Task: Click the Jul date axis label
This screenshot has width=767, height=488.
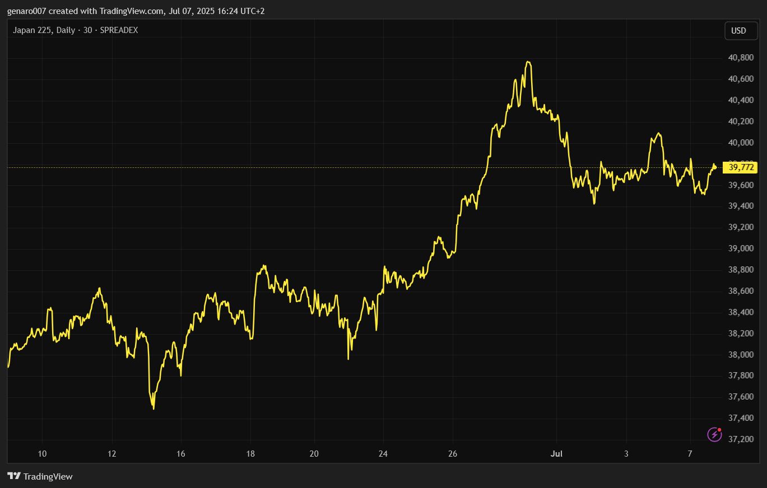Action: (557, 454)
